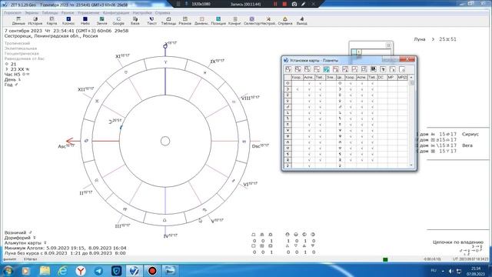
Task: Pause the screen recording
Action: 275,4
